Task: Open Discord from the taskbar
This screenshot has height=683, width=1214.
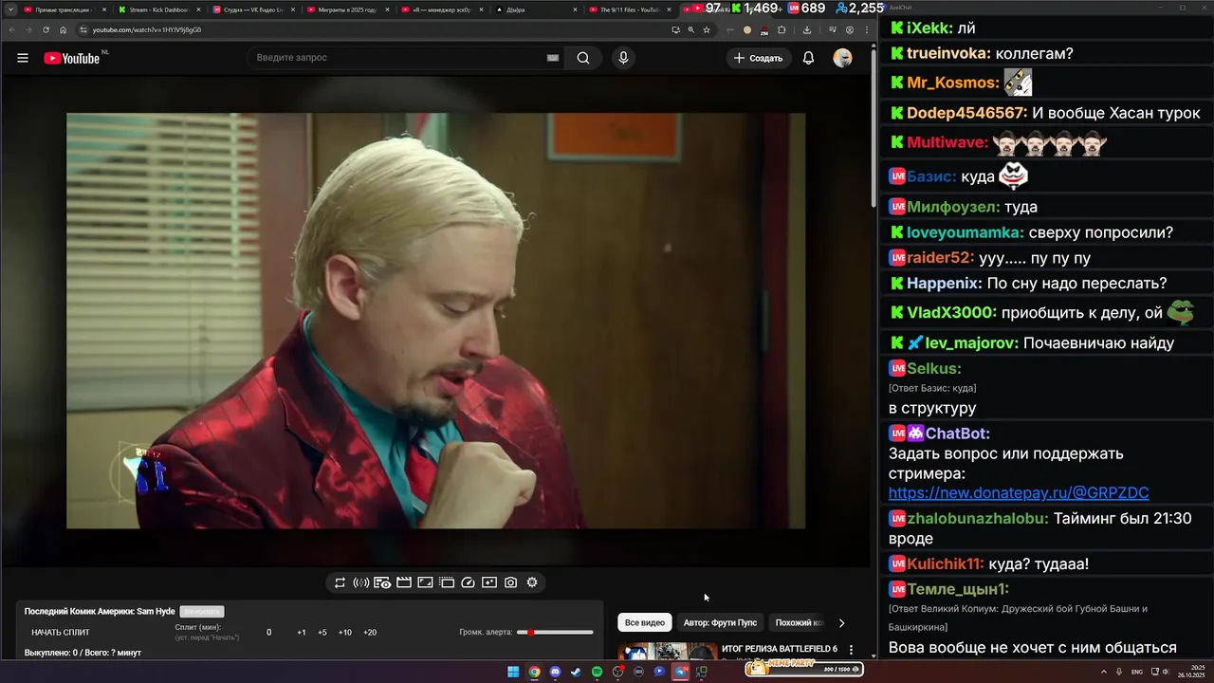Action: (555, 672)
